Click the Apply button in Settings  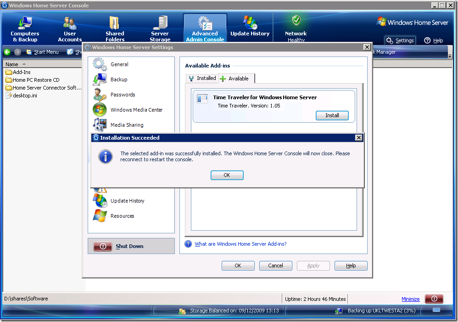(x=313, y=266)
